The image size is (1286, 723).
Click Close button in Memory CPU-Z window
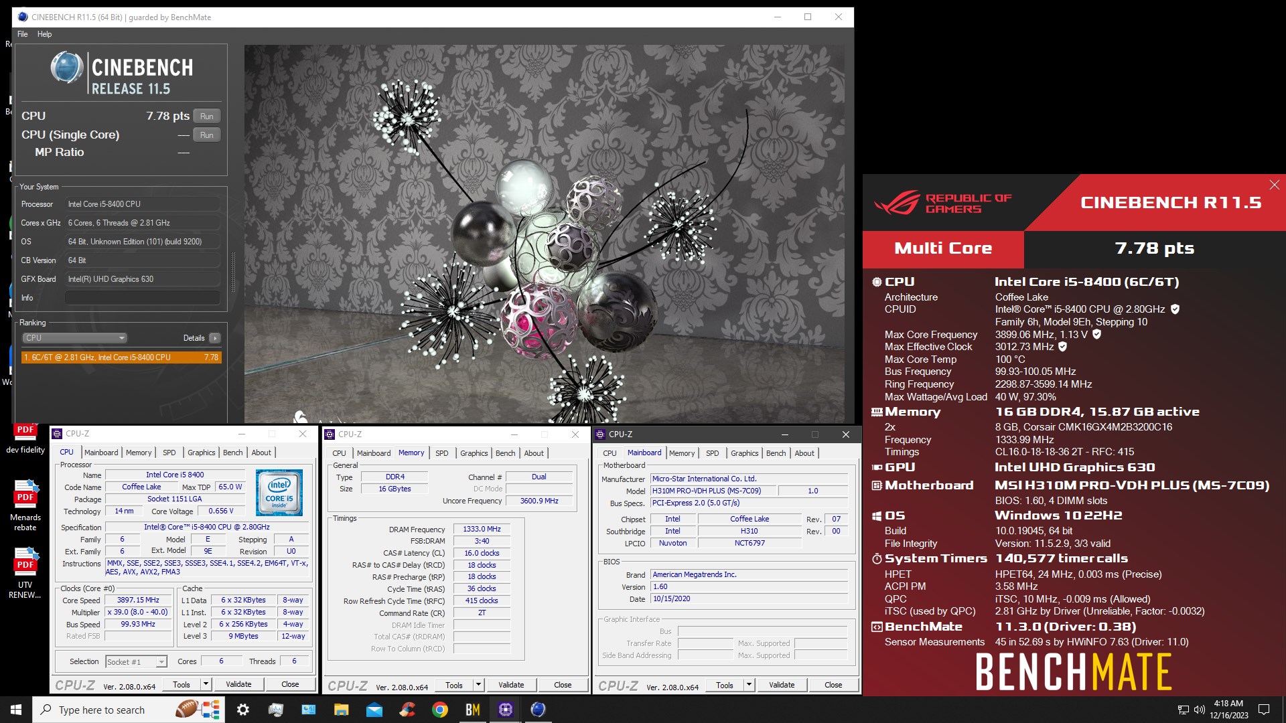(563, 685)
